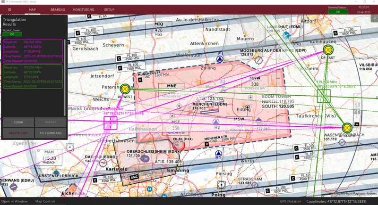Change the GPS Notation format
The image size is (378, 205).
291,201
